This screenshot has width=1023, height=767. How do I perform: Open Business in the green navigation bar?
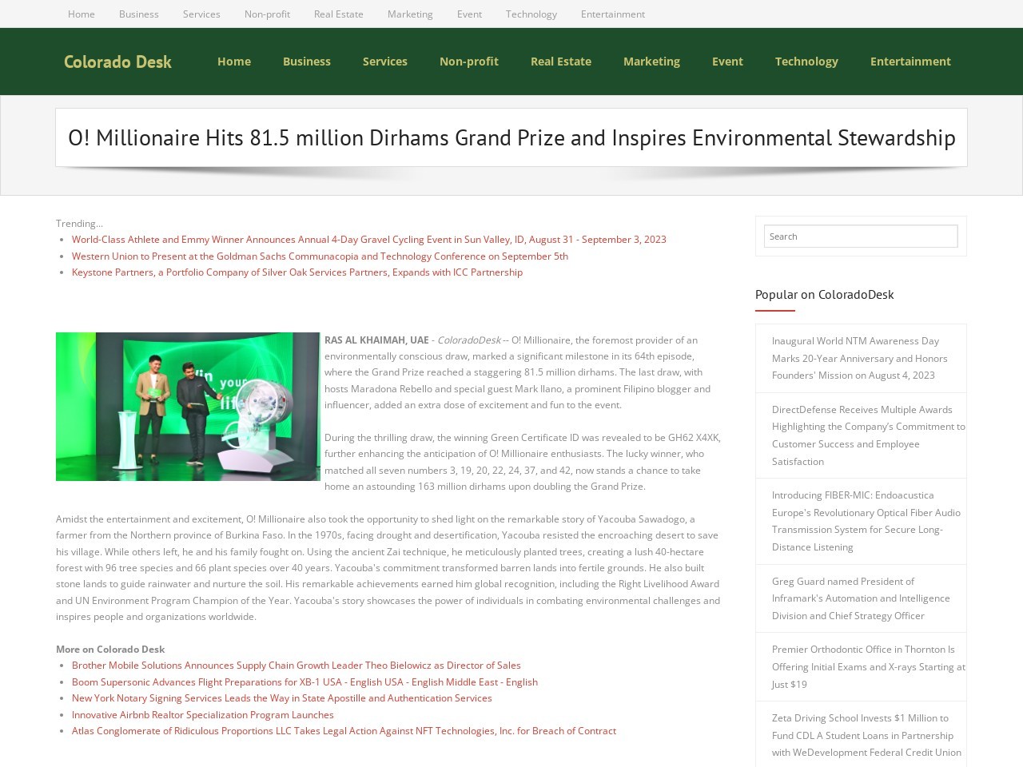(306, 62)
